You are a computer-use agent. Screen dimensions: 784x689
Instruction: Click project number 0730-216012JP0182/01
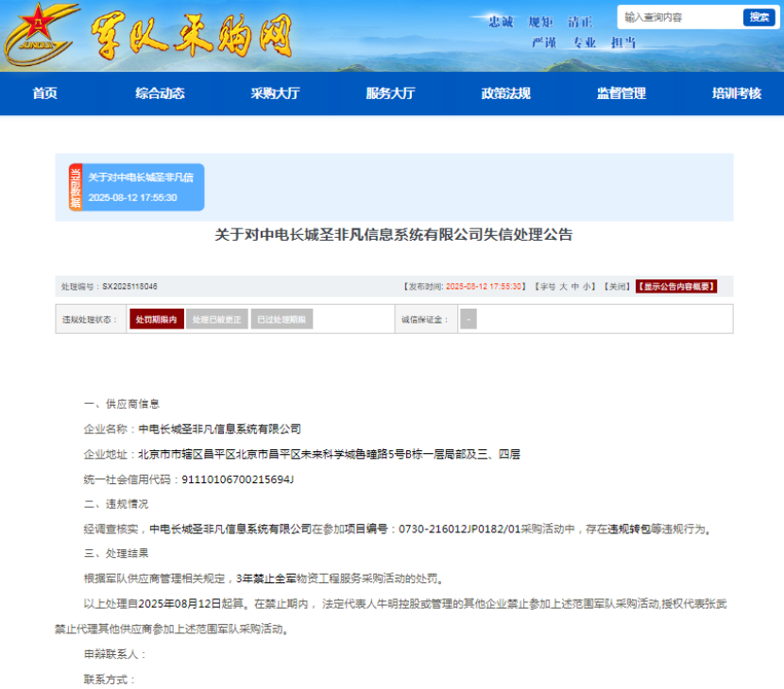pos(459,529)
